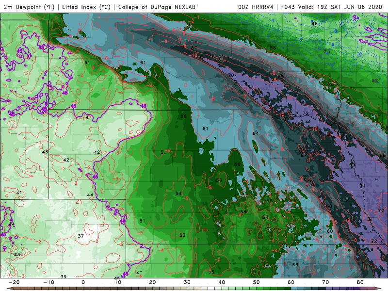This screenshot has width=388, height=291.
Task: Click the dewpoint value 64 on the map
Action: (256, 133)
